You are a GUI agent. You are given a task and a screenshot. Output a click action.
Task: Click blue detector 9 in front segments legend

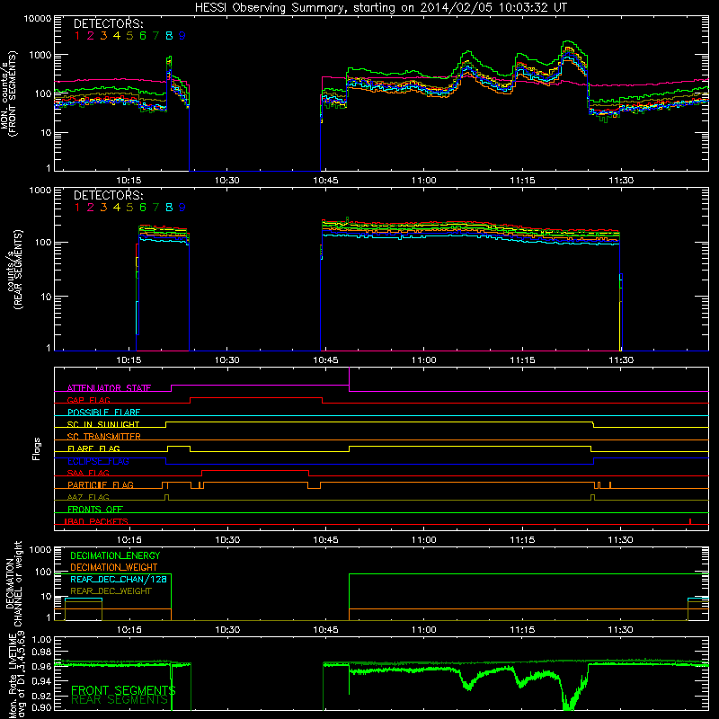pos(182,36)
